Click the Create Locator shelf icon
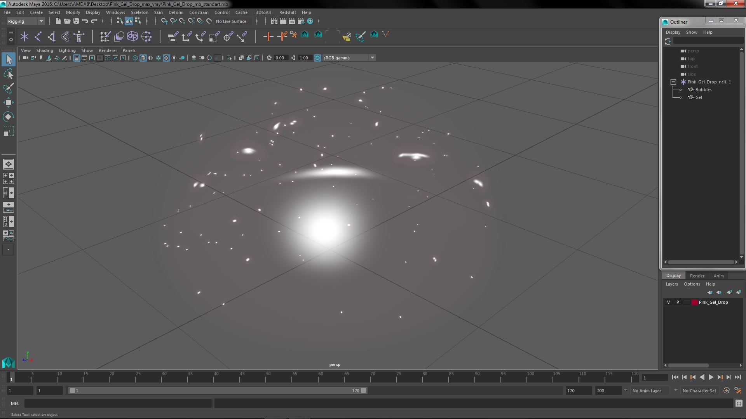 pyautogui.click(x=24, y=37)
